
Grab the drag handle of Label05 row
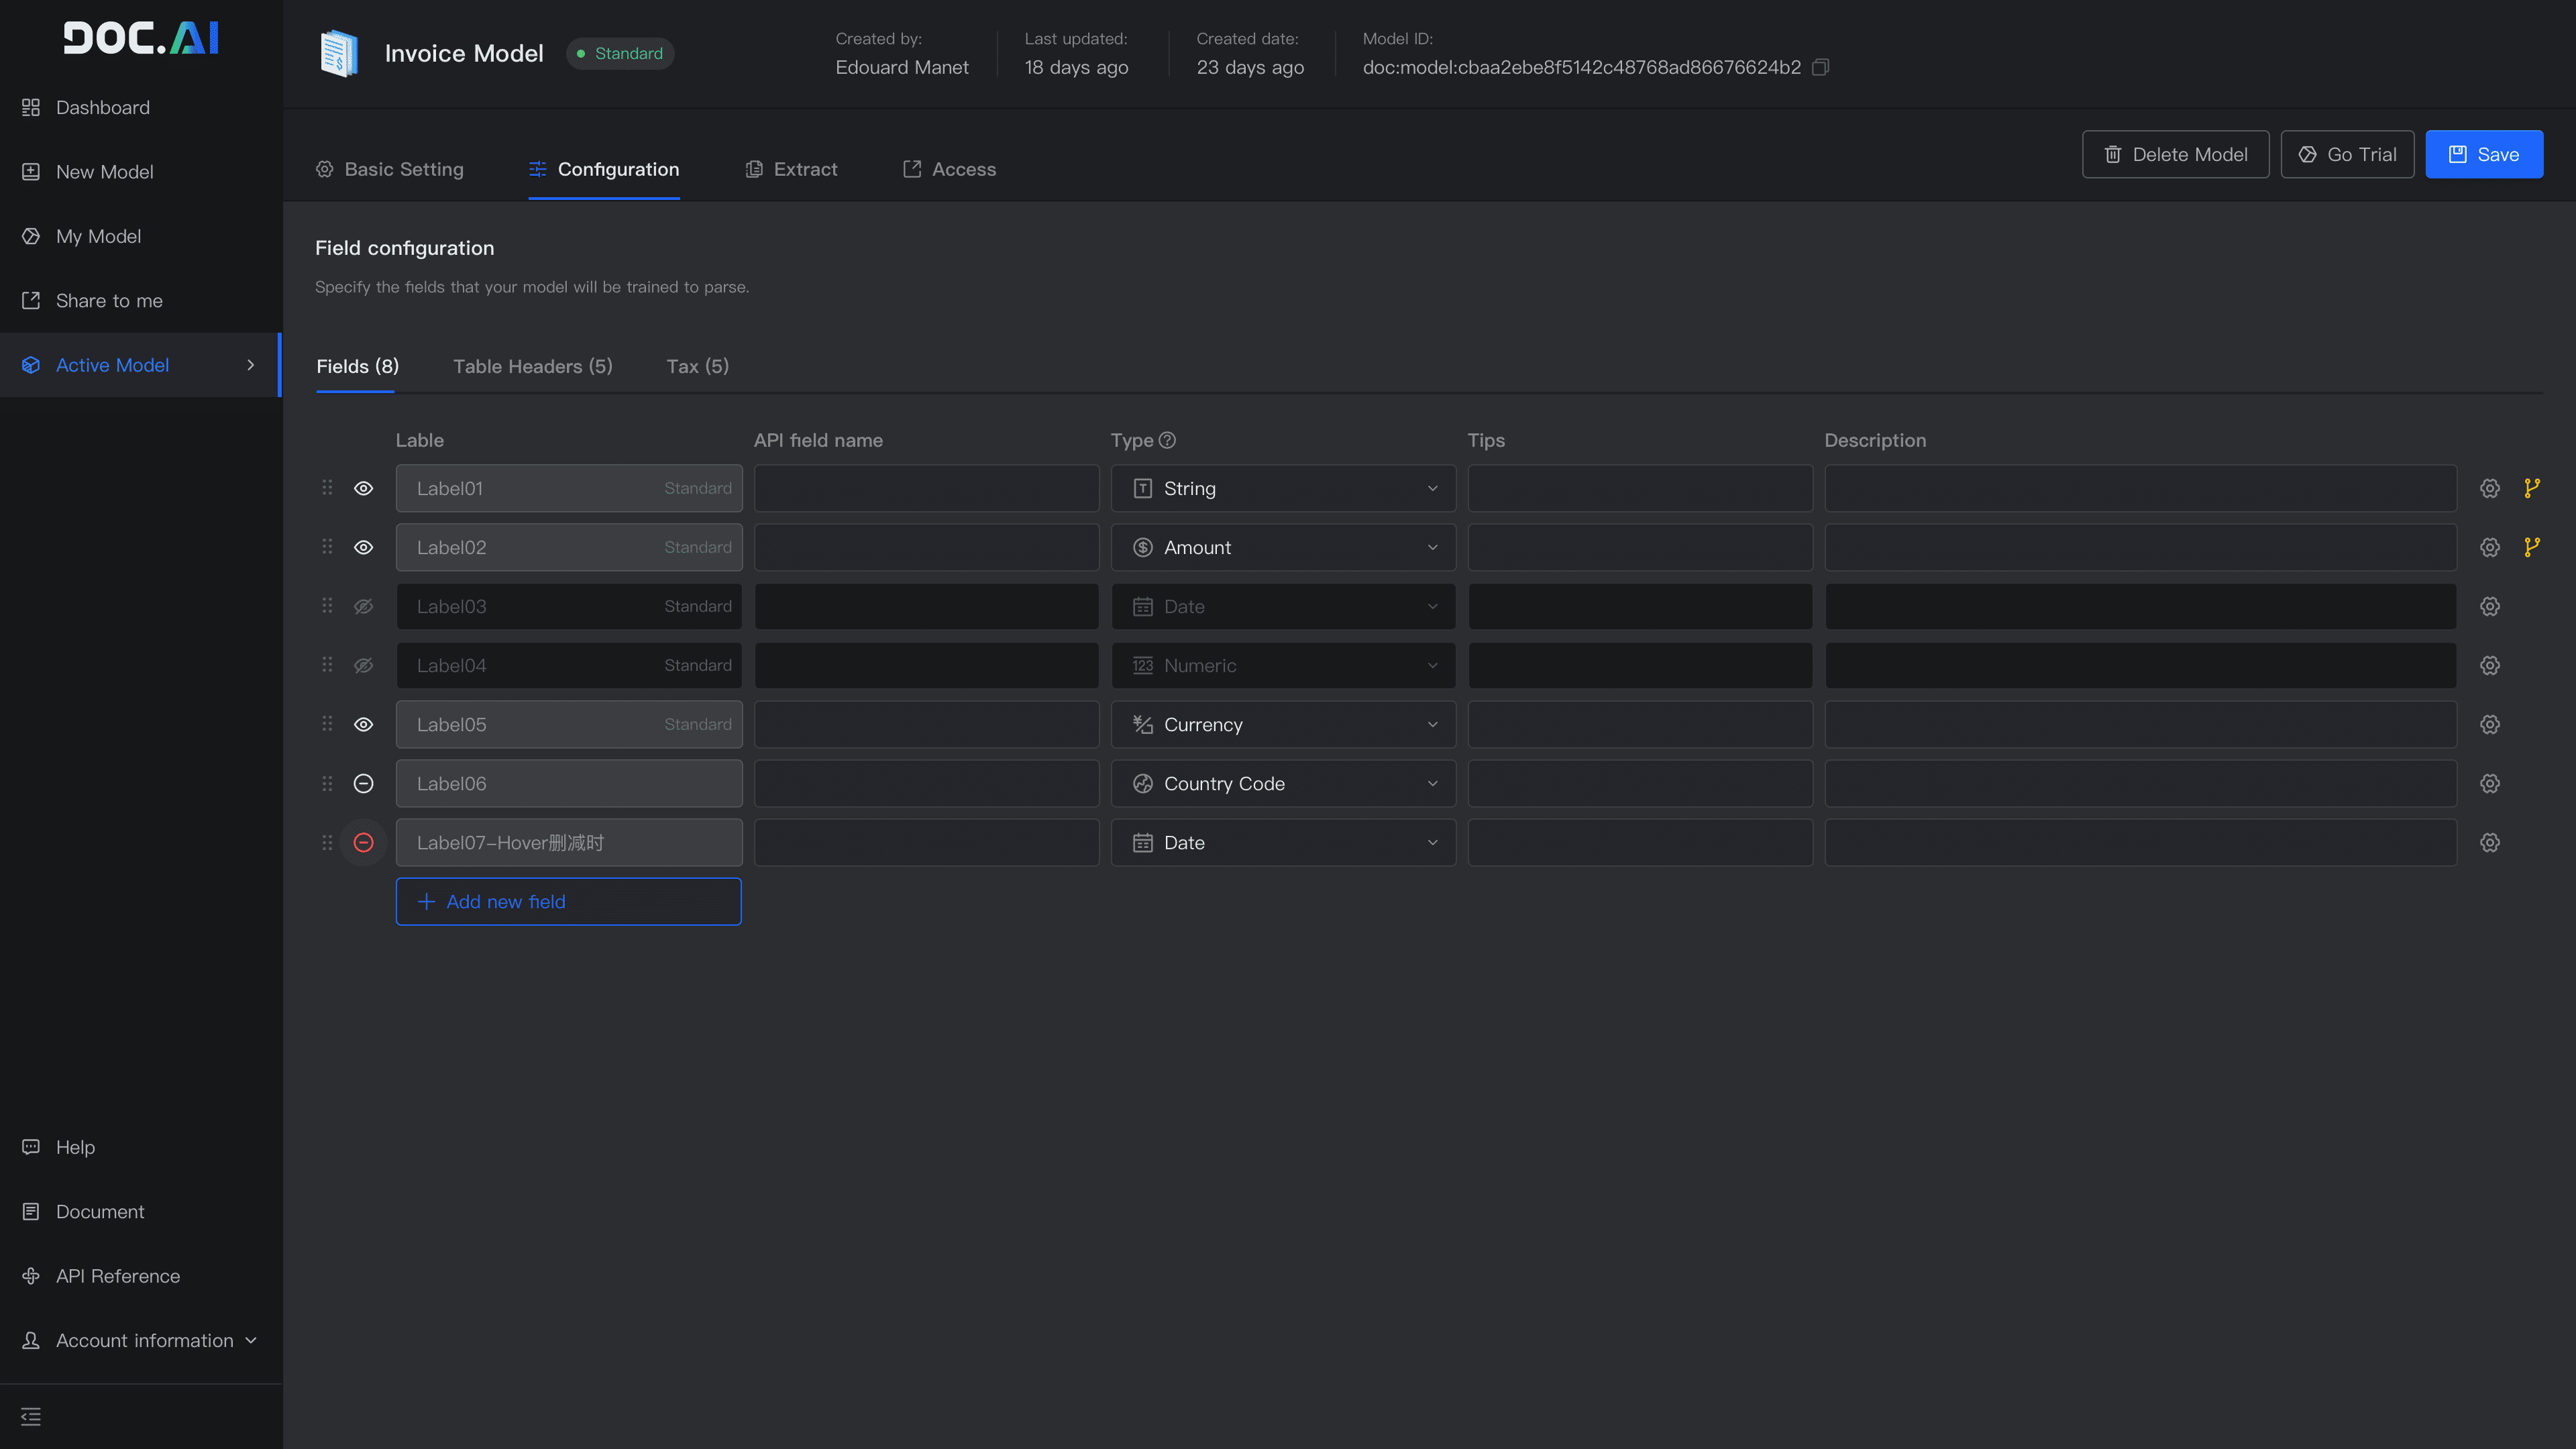[327, 724]
